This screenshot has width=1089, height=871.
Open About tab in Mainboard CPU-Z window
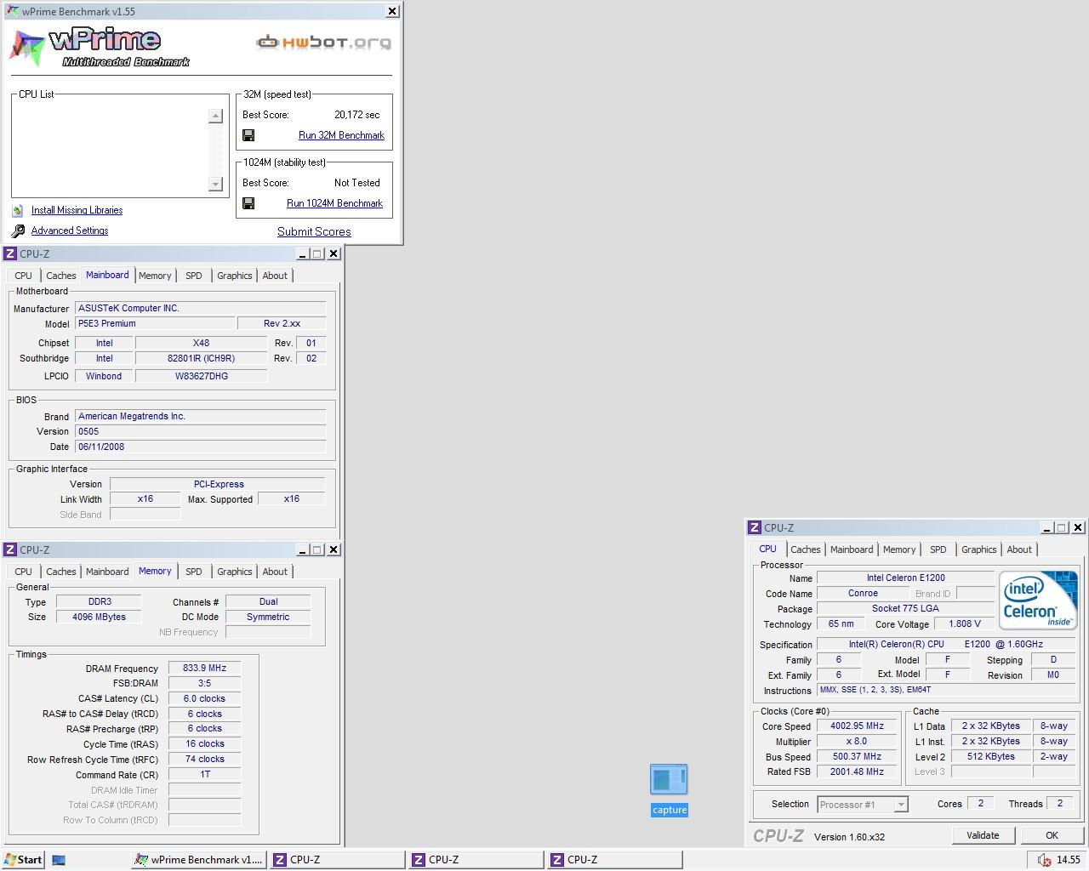pos(275,276)
